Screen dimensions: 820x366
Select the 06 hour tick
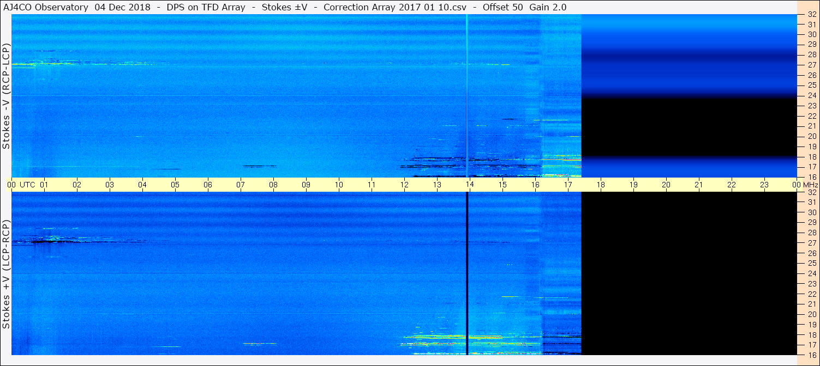click(x=208, y=185)
